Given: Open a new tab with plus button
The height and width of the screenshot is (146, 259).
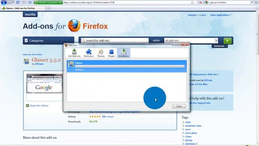Looking at the screenshot, I should coord(49,8).
